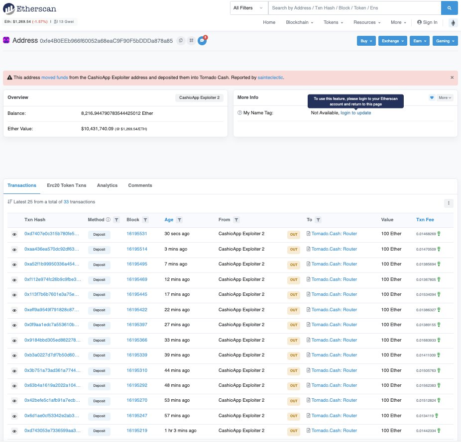The image size is (461, 442).
Task: Toggle eye preview for 0xaa436ea570dc92df63 transaction
Action: (x=14, y=250)
